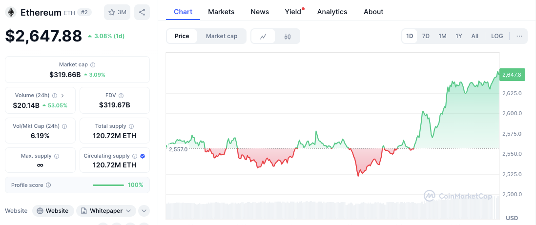Viewport: 536px width, 225px height.
Task: Toggle the Market cap chart mode
Action: (222, 36)
